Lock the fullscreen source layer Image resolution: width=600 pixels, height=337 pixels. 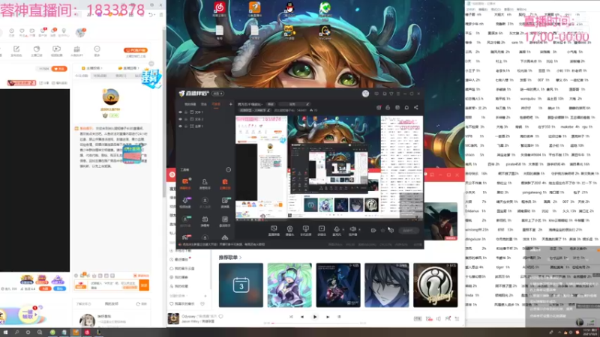tap(186, 126)
